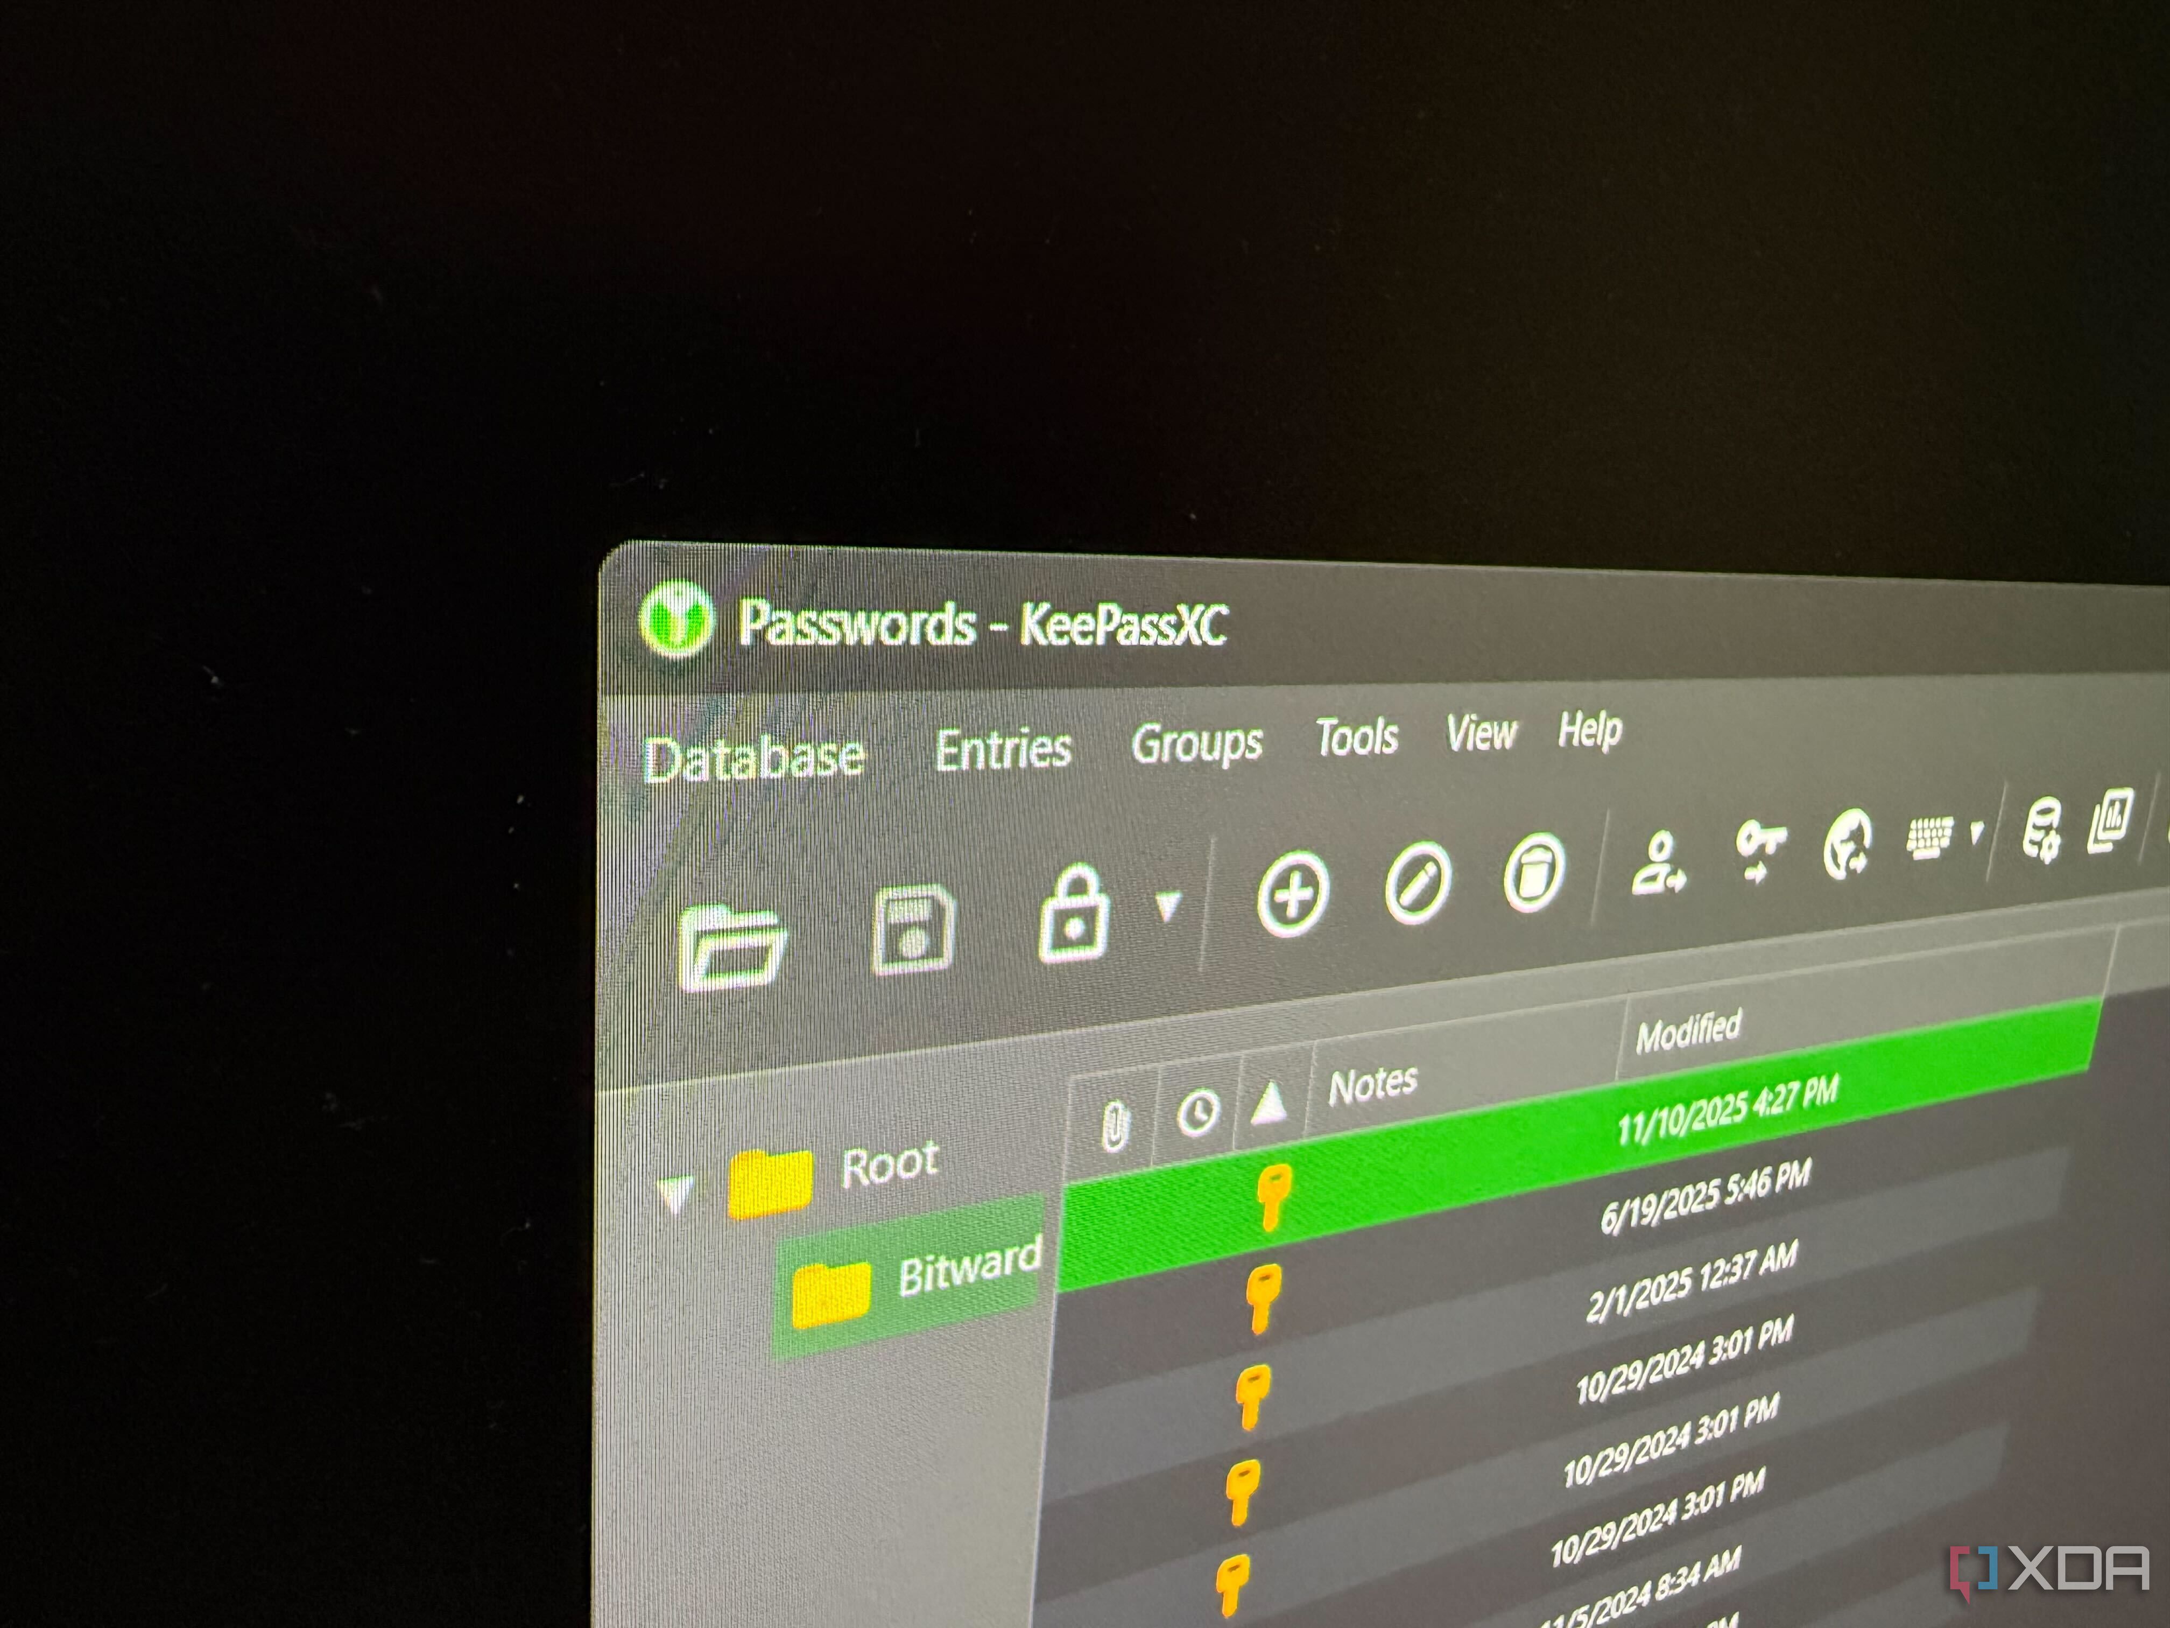Add a new entry with plus icon
2170x1628 pixels.
coord(1293,893)
